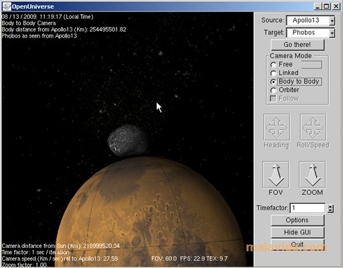Click the Roll/Speed arrows pad
Viewport: 343px width, 268px height.
click(313, 127)
